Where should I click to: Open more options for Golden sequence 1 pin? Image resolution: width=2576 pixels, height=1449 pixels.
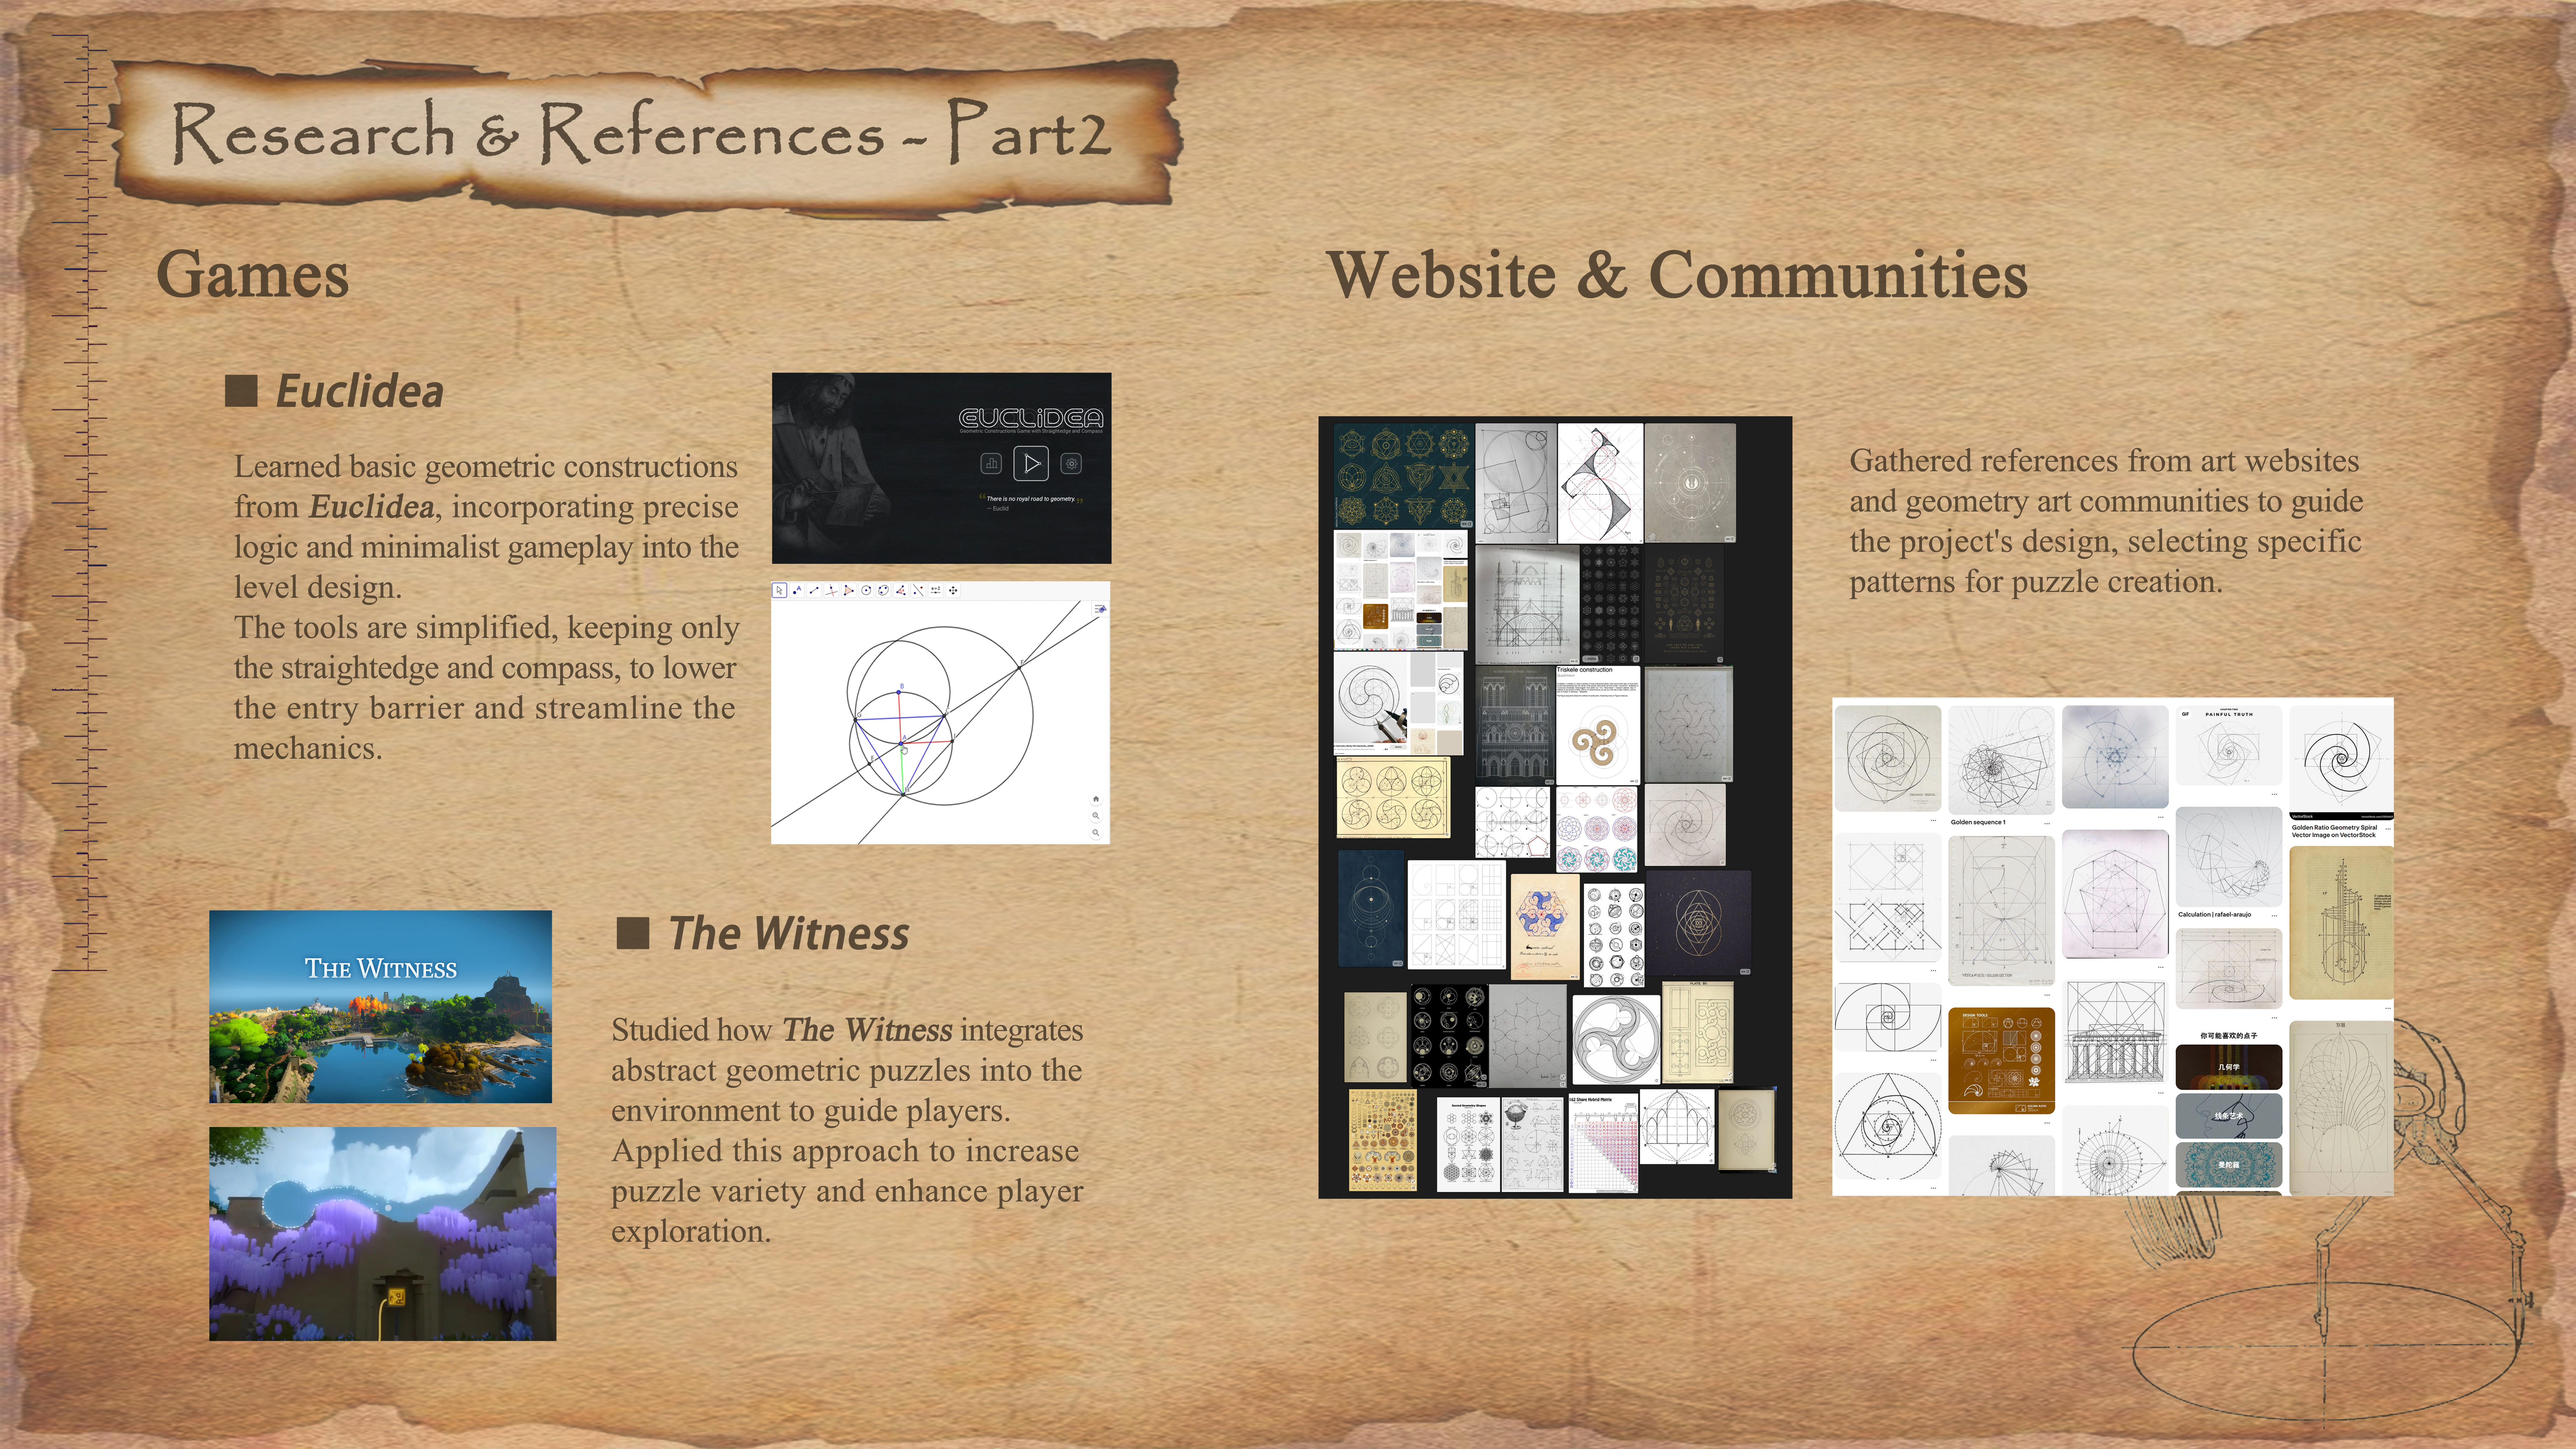2047,823
